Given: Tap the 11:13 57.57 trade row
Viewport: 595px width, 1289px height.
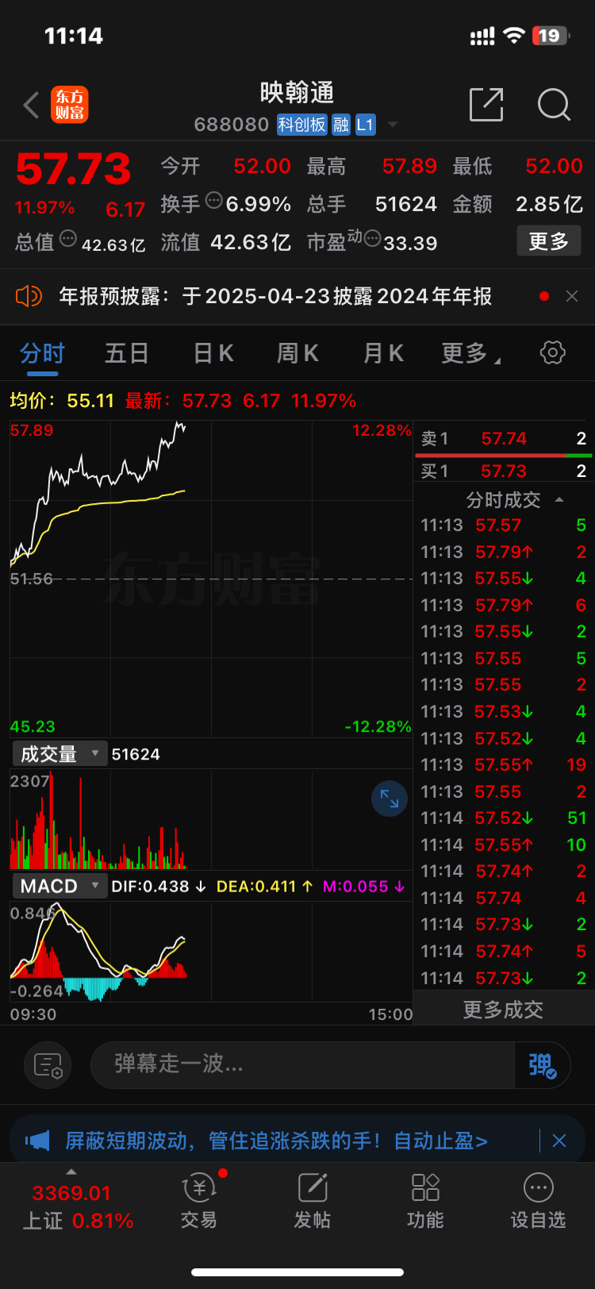Looking at the screenshot, I should coord(503,525).
